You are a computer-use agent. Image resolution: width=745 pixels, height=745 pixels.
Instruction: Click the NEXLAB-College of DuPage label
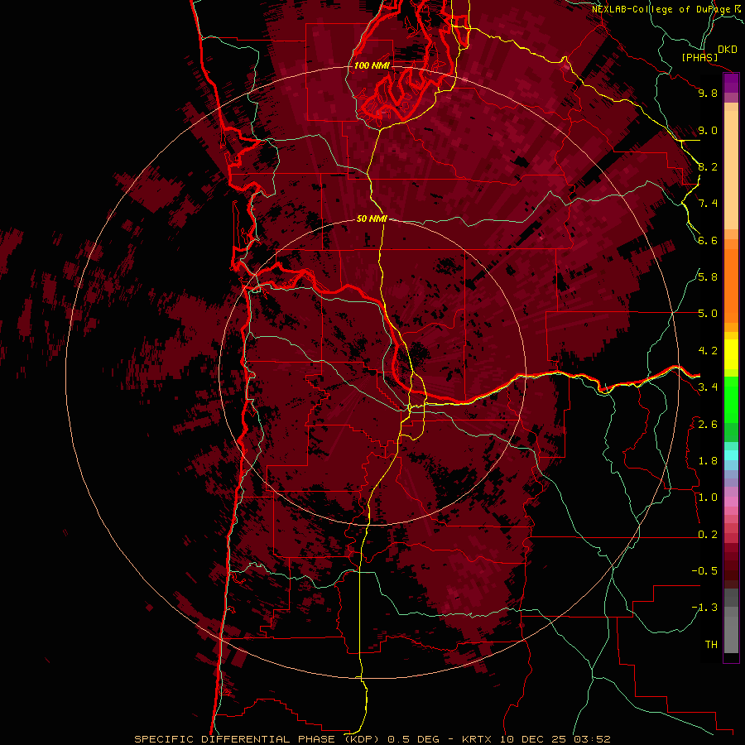tap(661, 9)
